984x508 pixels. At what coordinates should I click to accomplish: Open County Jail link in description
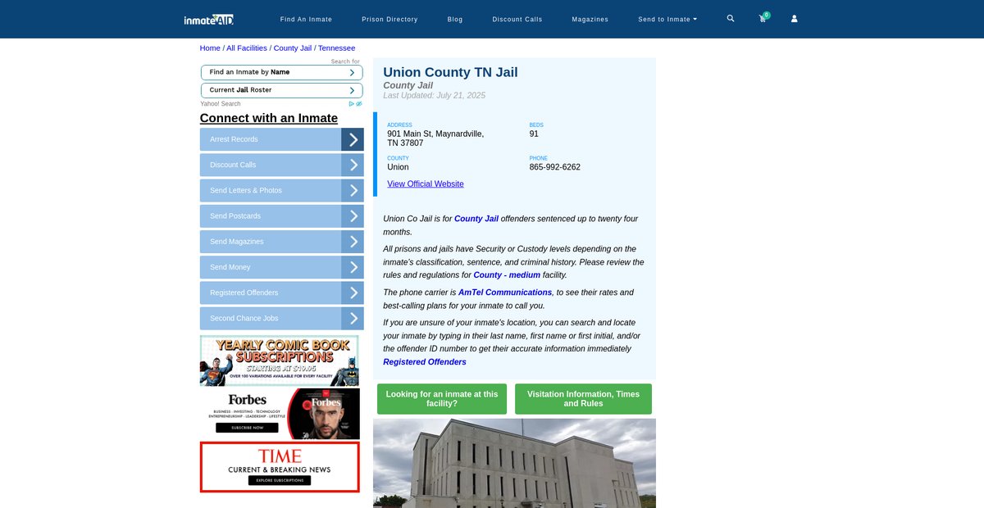476,219
